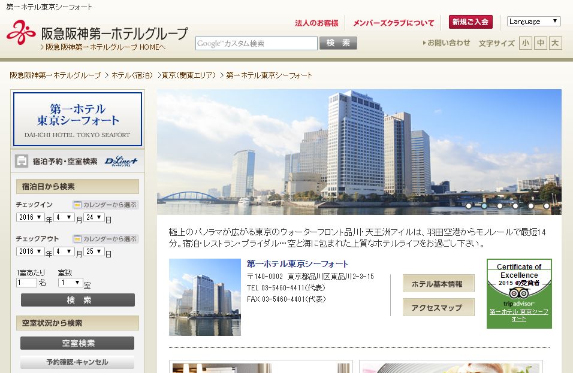The image size is (573, 373).
Task: Focus the Google custom search field
Action: point(256,44)
